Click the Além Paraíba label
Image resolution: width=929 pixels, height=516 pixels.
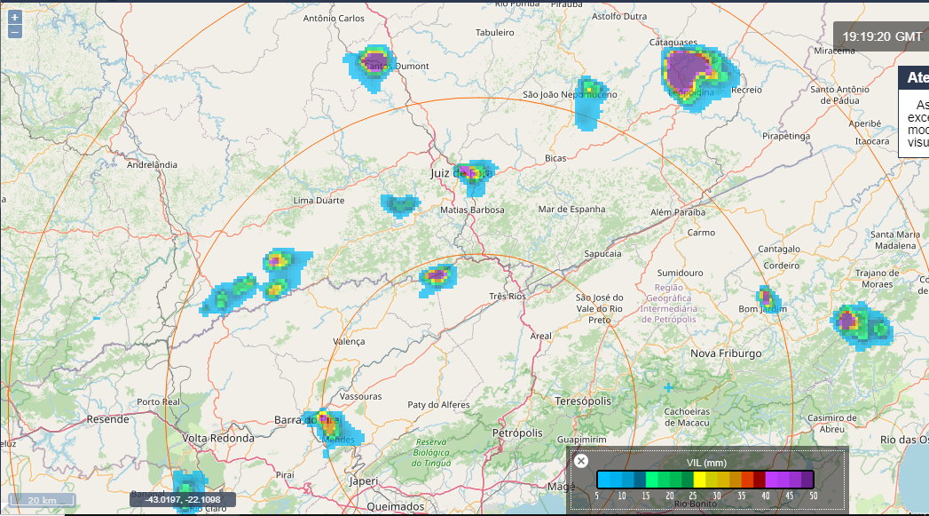click(x=678, y=212)
